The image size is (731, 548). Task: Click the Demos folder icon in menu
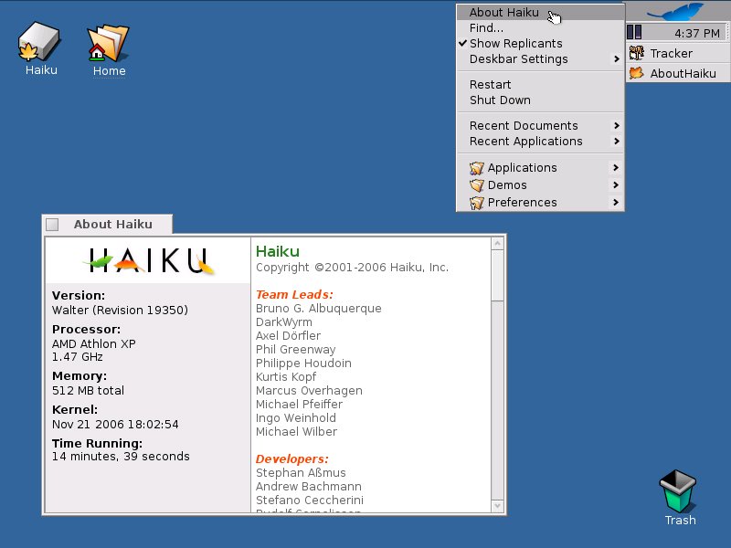[476, 185]
